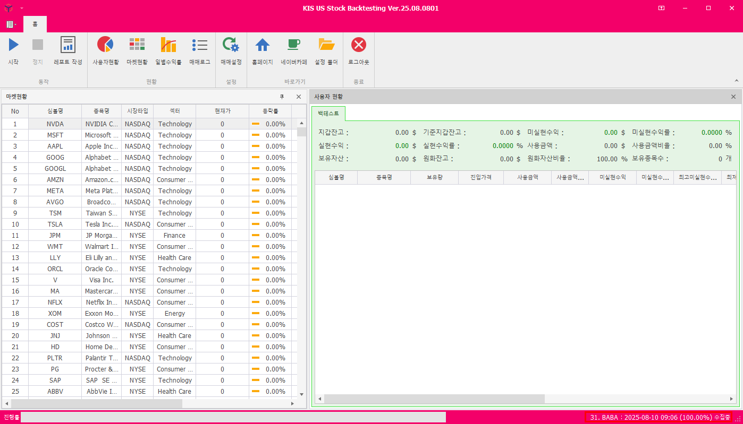743x424 pixels.
Task: Open 사용자현황 pie chart icon
Action: [105, 45]
